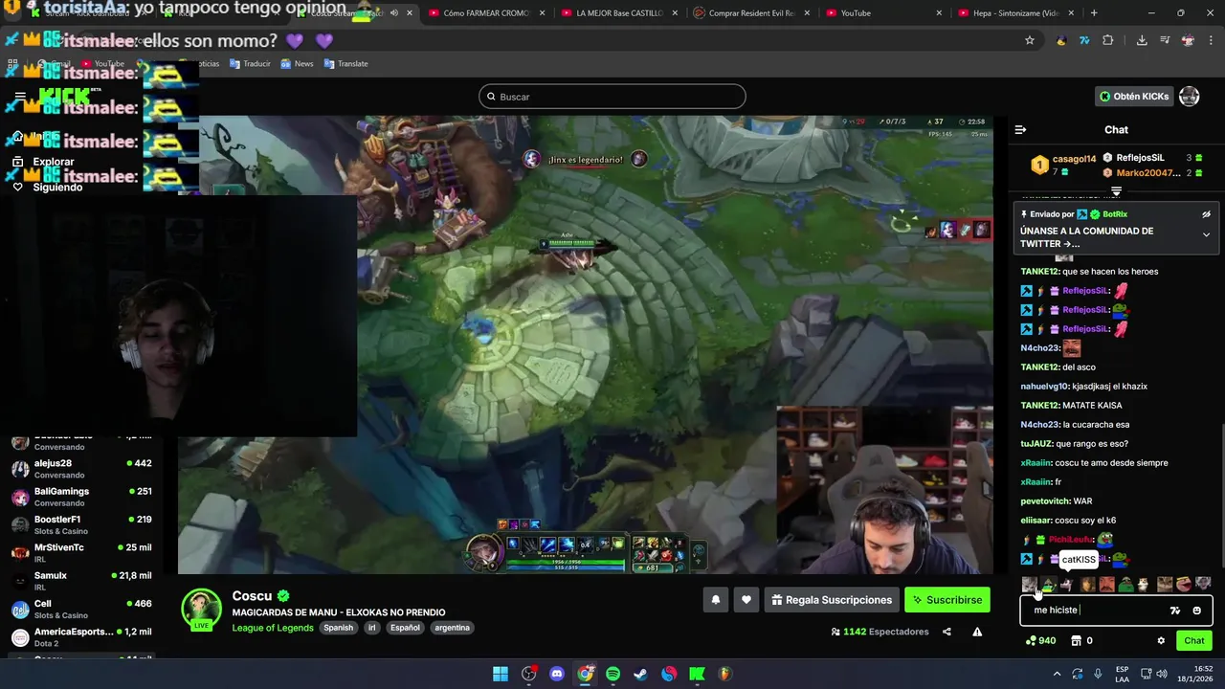The width and height of the screenshot is (1225, 689).
Task: Open browser extensions puzzle icon
Action: (x=1108, y=40)
